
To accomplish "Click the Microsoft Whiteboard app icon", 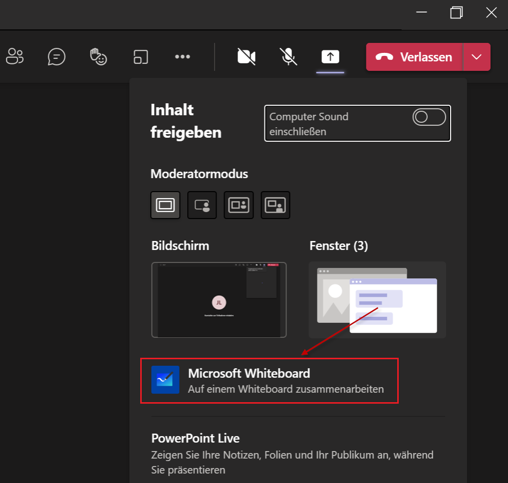I will [x=165, y=380].
